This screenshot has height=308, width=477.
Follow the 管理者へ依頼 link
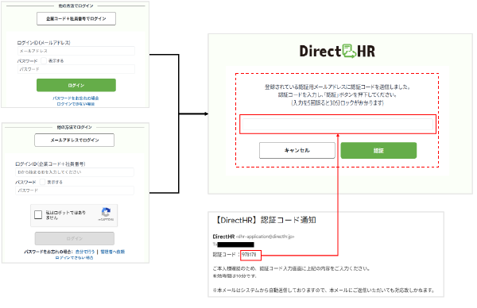tap(113, 252)
